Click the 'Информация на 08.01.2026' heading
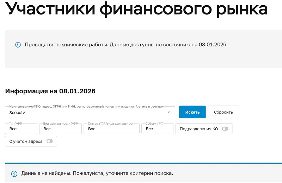Screen dimensions: 282x183 [50, 91]
